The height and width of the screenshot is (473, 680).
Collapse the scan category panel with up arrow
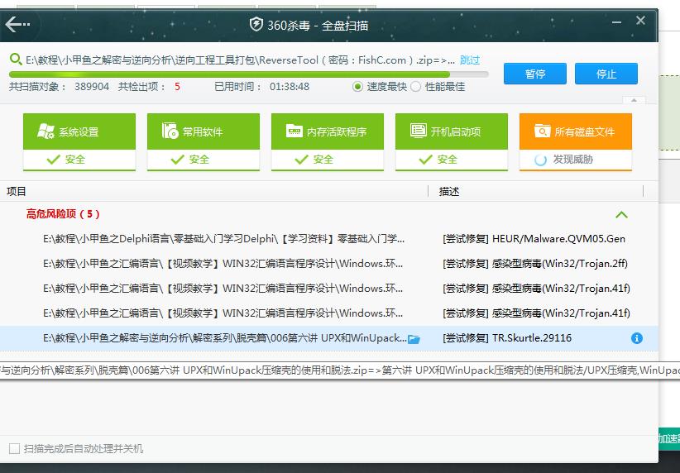pyautogui.click(x=634, y=100)
